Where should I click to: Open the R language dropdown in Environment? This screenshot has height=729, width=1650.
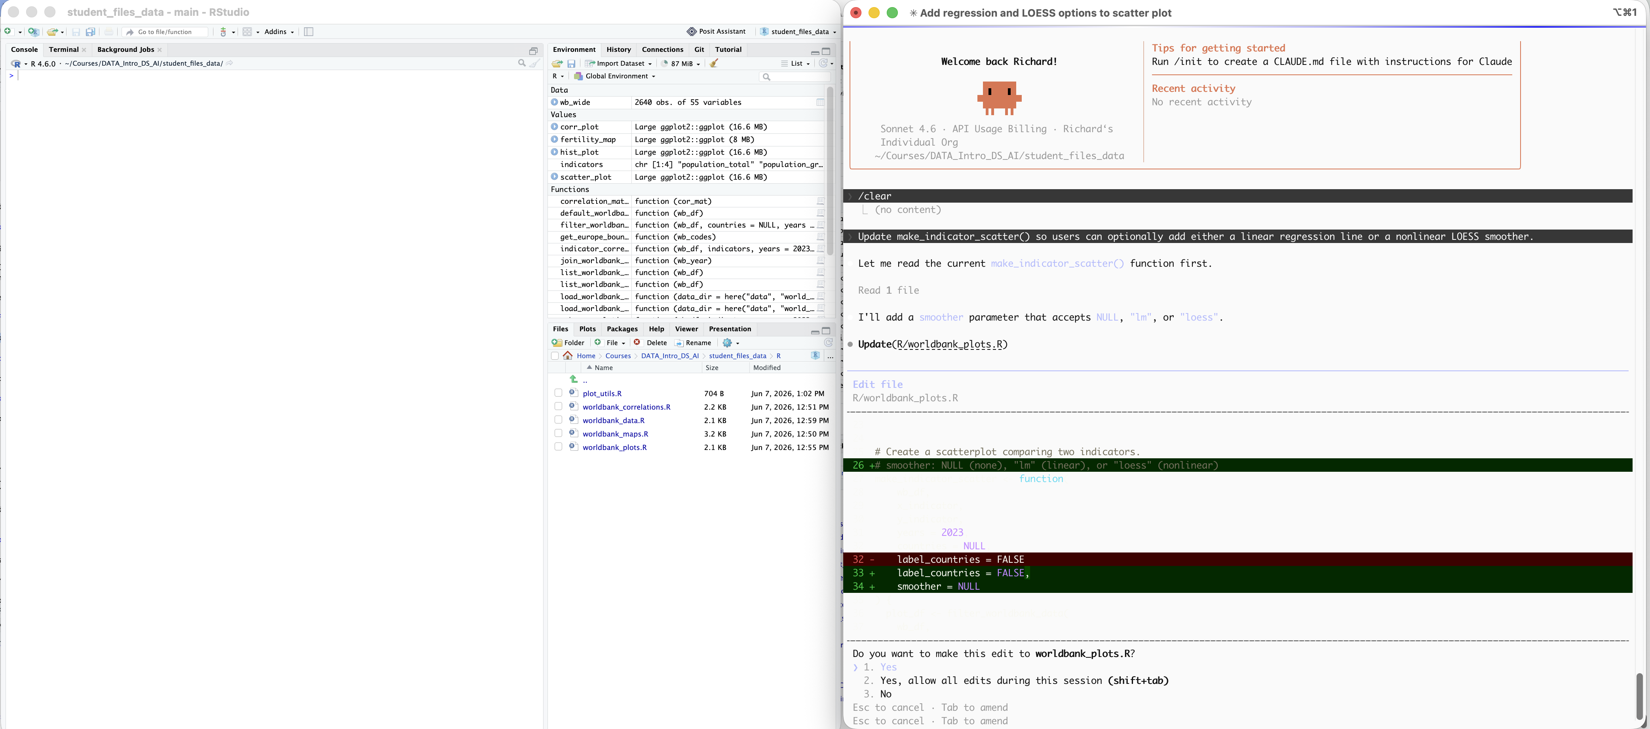(558, 76)
